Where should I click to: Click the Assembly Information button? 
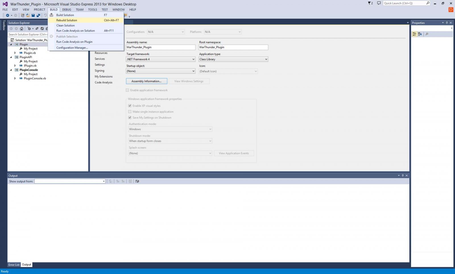click(x=146, y=81)
